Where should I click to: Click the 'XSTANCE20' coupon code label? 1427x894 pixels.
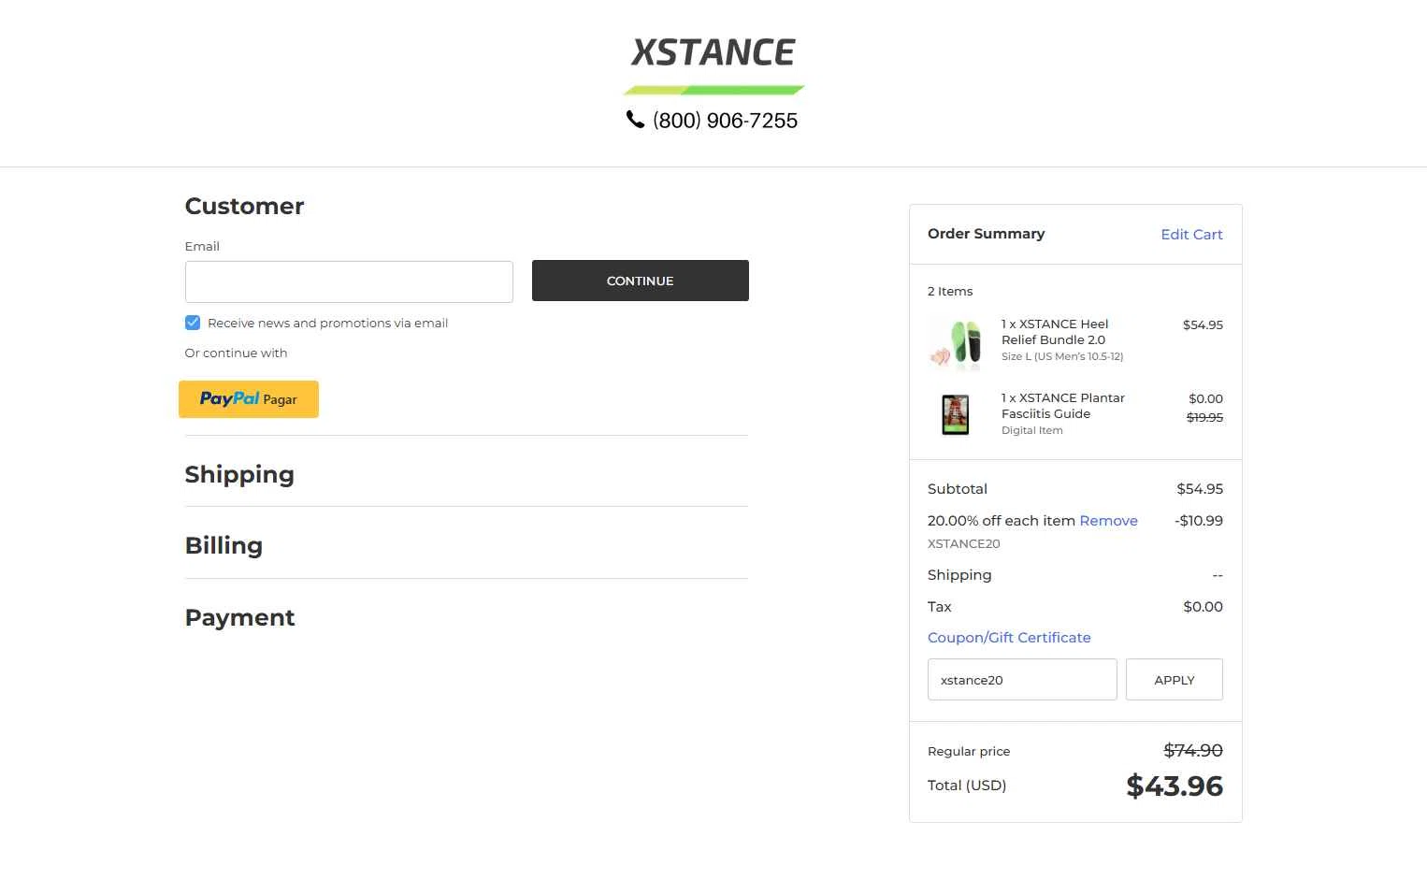point(964,544)
